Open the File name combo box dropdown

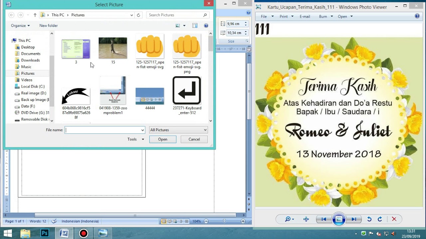point(143,130)
